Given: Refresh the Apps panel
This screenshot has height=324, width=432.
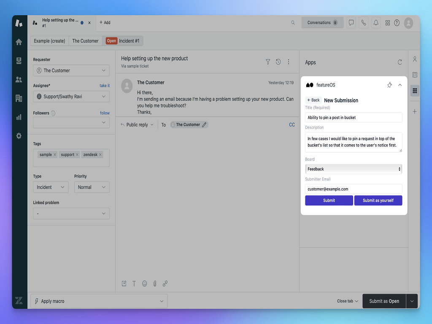Looking at the screenshot, I should pyautogui.click(x=400, y=62).
